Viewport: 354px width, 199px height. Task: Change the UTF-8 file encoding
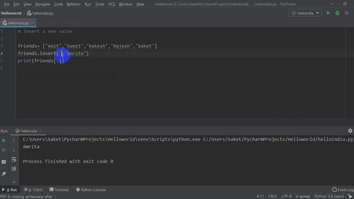287,197
